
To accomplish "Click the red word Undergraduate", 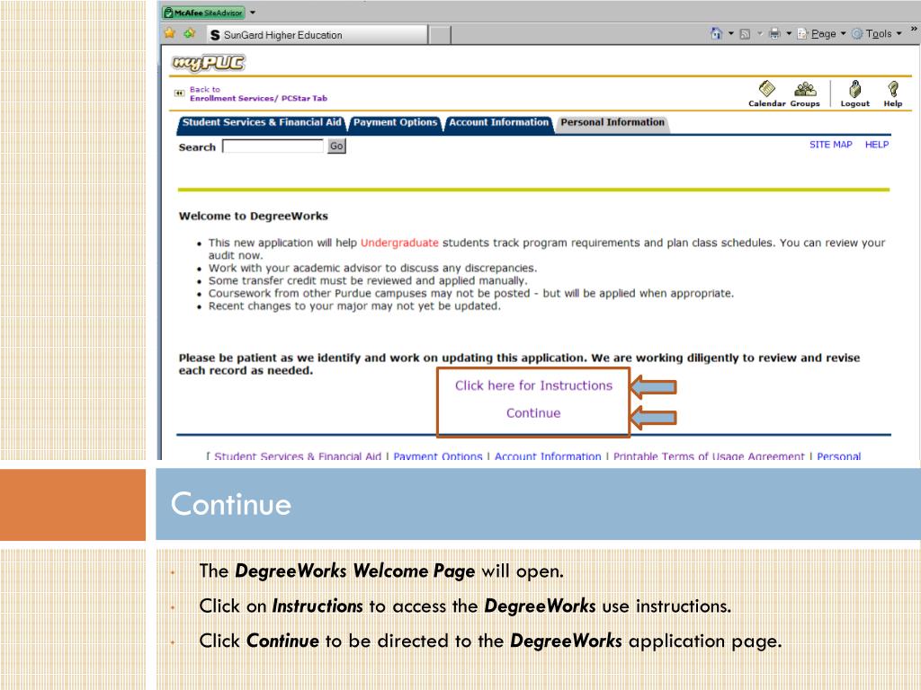I will click(x=399, y=243).
